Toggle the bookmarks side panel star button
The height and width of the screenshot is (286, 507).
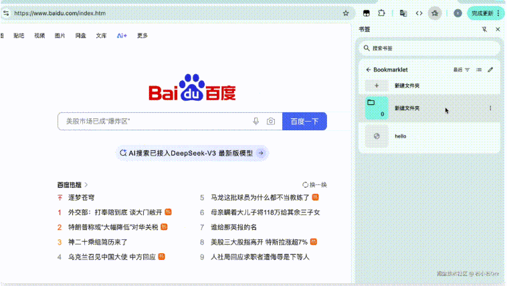click(435, 13)
